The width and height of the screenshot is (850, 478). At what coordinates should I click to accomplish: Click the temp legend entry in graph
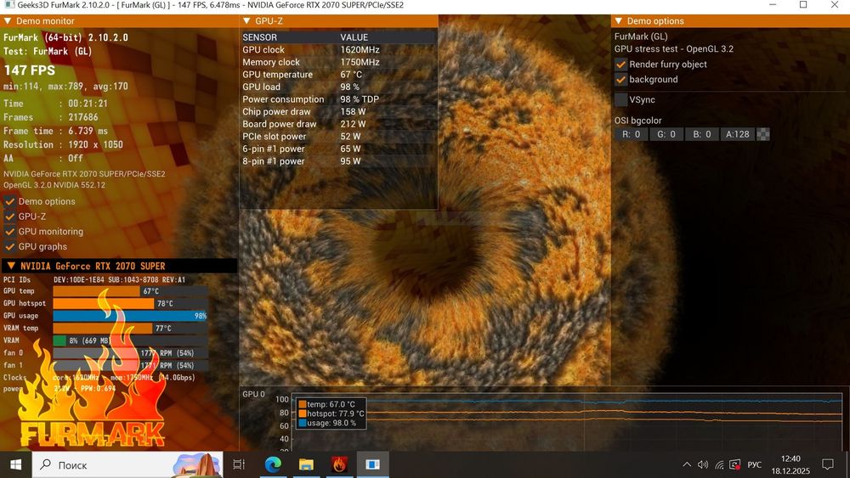[327, 404]
